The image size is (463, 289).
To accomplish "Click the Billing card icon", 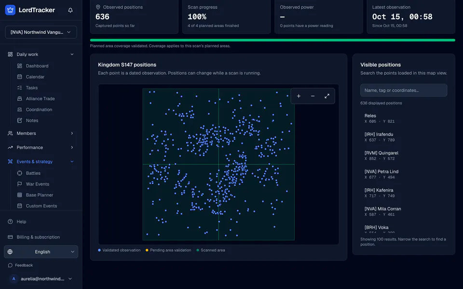I will pyautogui.click(x=10, y=237).
